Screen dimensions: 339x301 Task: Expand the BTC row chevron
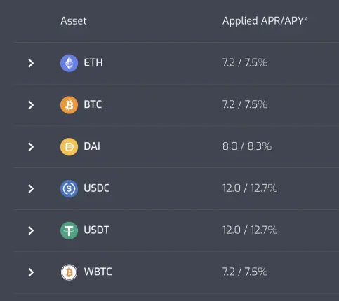tap(31, 105)
